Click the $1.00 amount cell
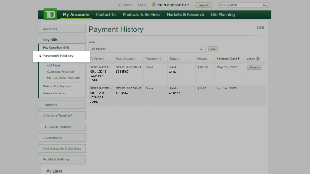Screen dimensions: 310x174 pos(202,88)
